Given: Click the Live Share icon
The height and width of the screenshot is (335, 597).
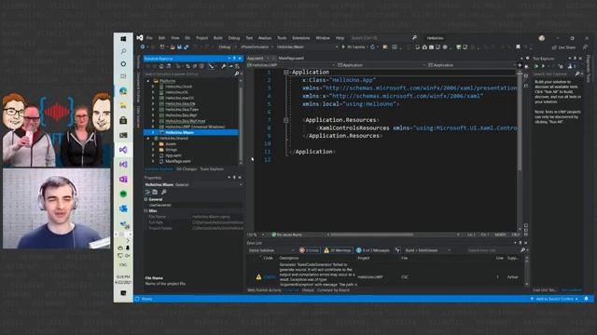Looking at the screenshot, I should click(554, 47).
